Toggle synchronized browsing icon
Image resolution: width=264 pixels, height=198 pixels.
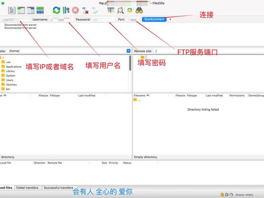pos(130,11)
